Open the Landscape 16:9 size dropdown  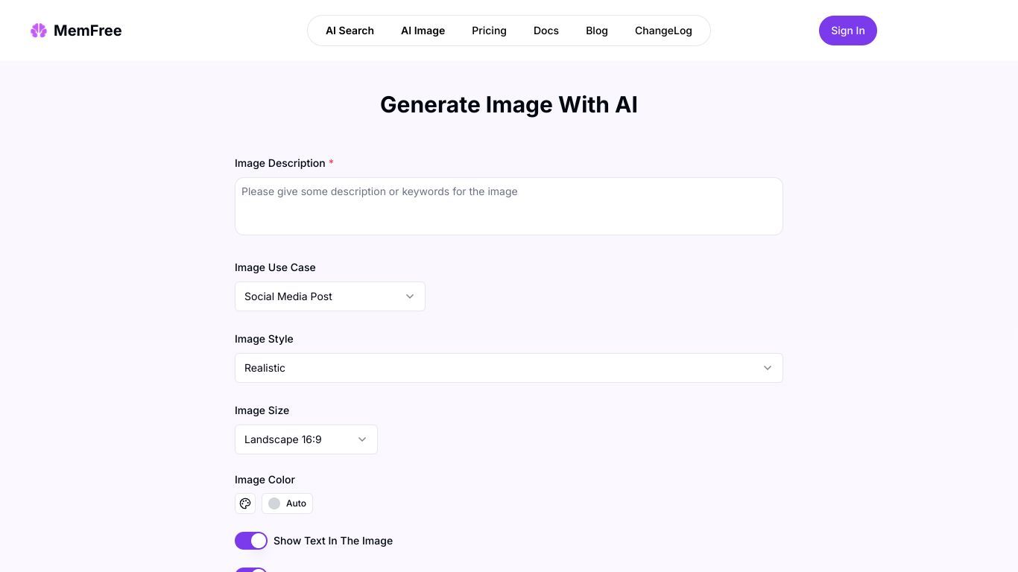click(306, 439)
